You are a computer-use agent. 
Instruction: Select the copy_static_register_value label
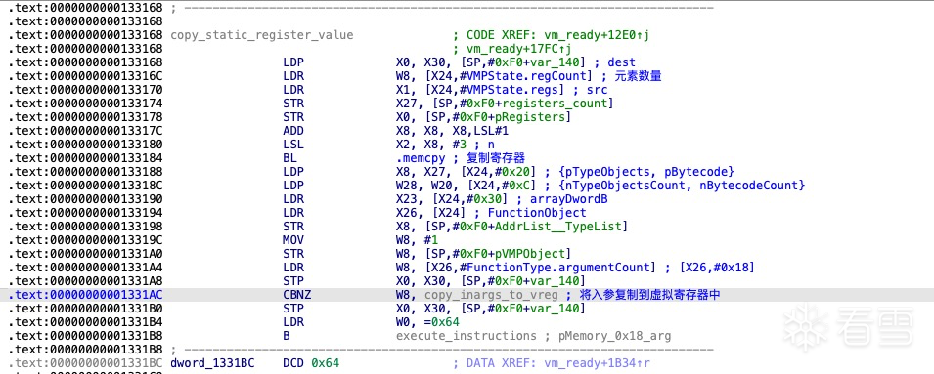pos(261,35)
